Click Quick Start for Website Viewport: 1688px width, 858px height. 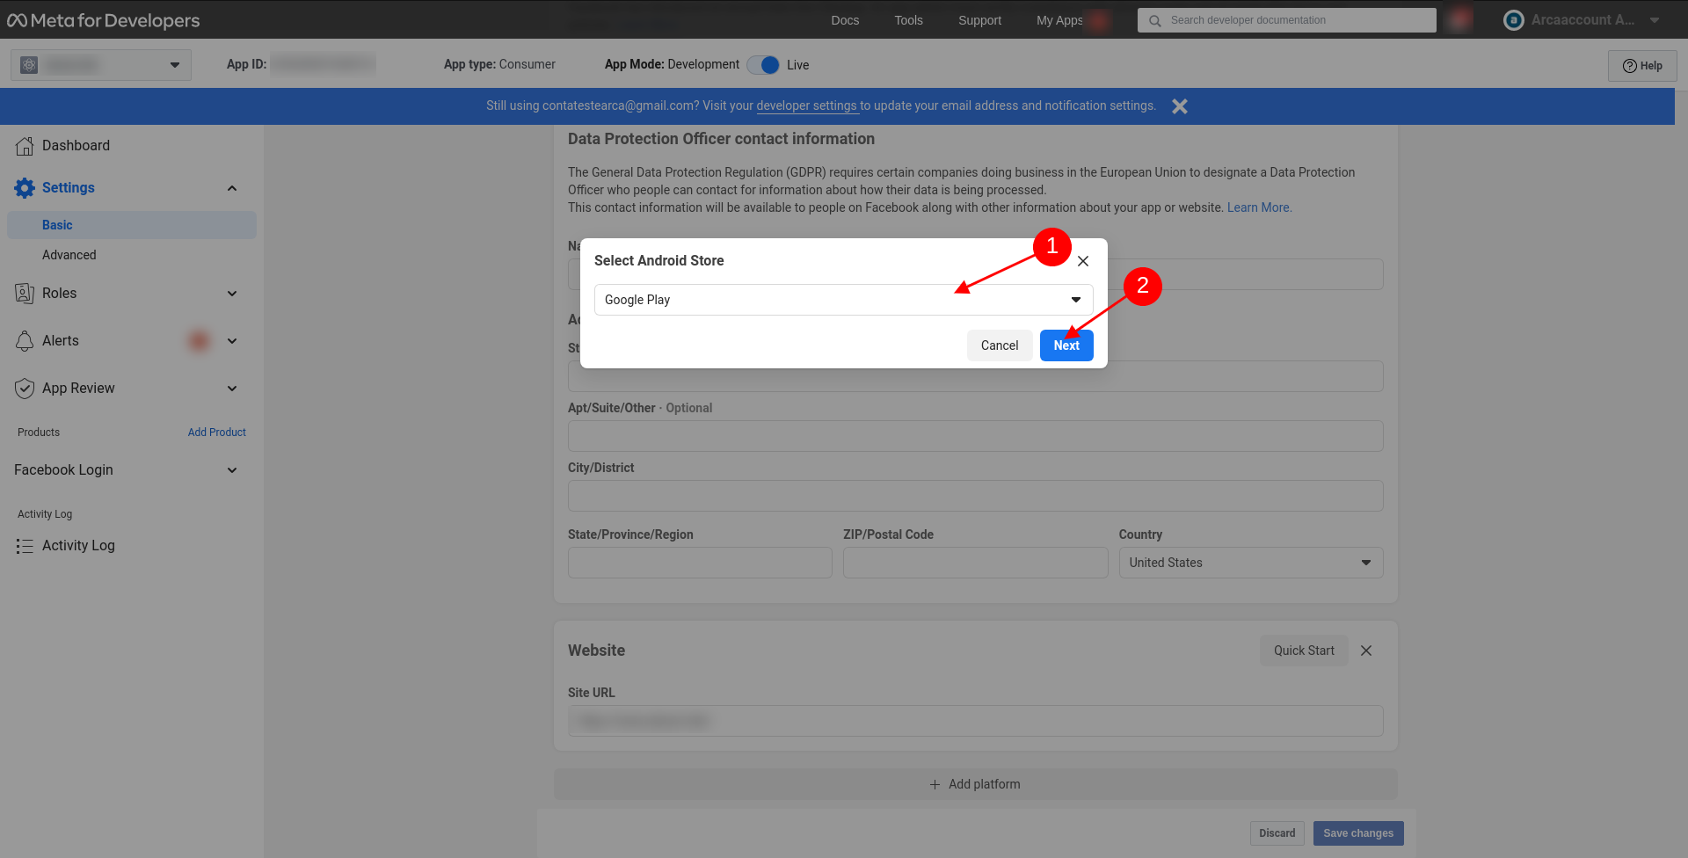click(x=1304, y=651)
